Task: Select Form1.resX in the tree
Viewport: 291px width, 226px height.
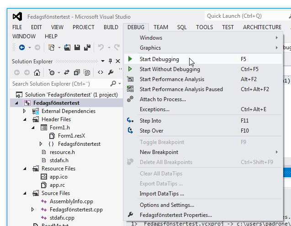Action: [x=71, y=136]
